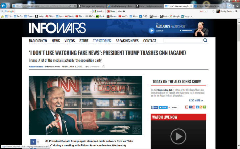This screenshot has height=149, width=240.
Task: Switch to 'This page can't be display...' tab
Action: pyautogui.click(x=92, y=6)
